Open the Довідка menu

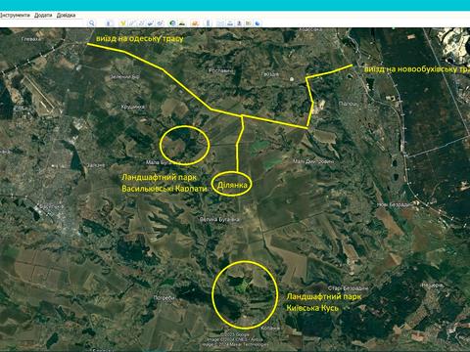pos(66,15)
